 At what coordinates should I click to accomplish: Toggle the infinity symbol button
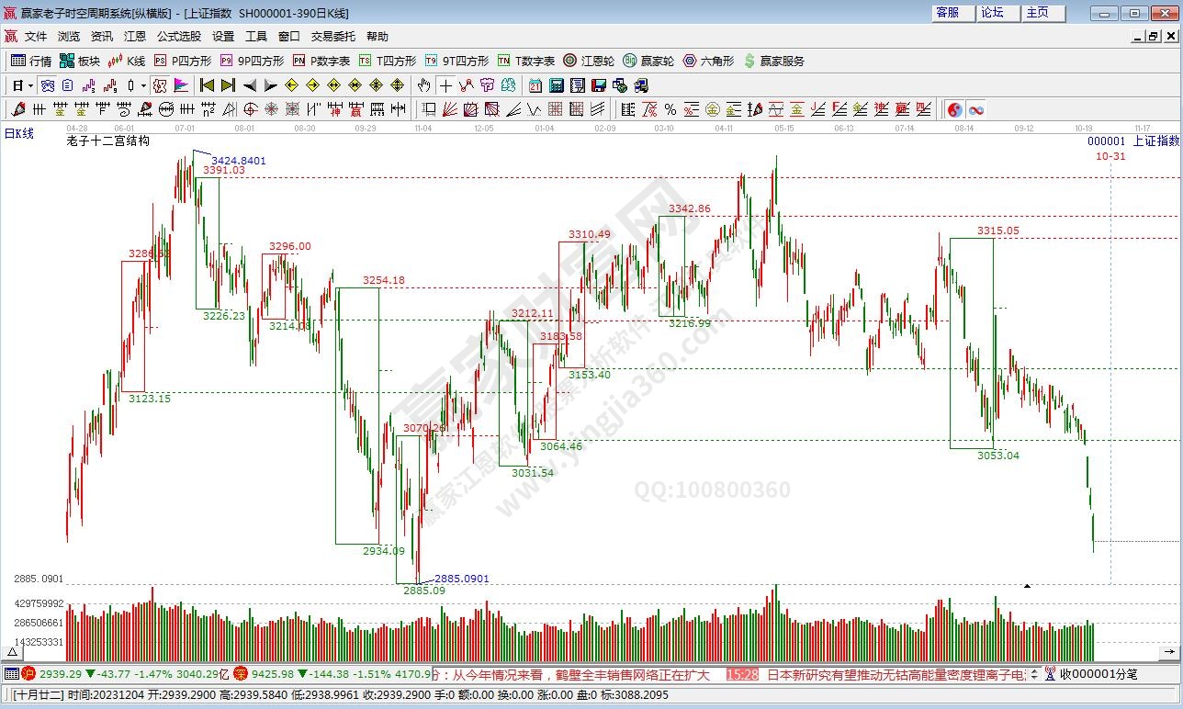pyautogui.click(x=975, y=109)
